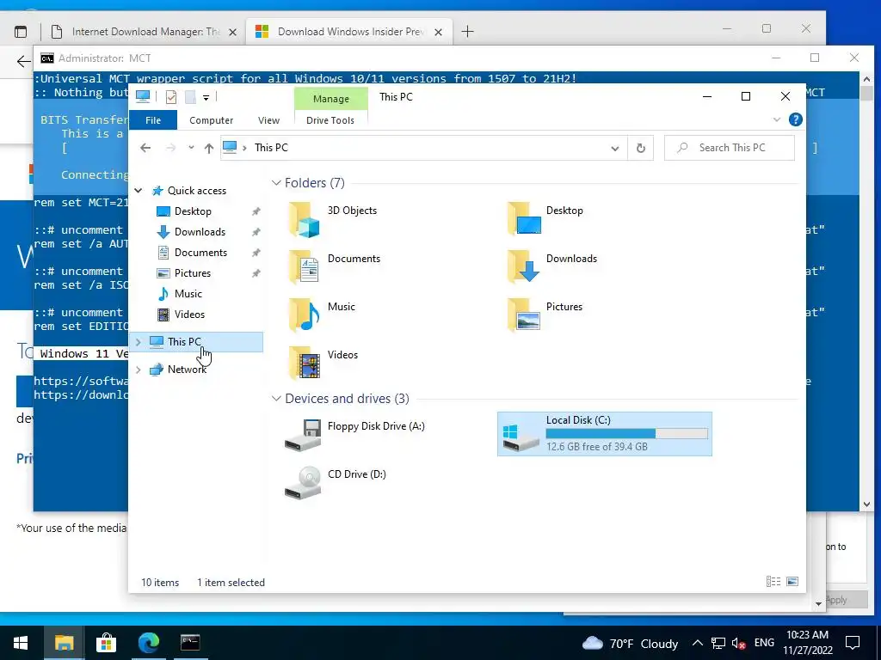Click the Properties quick access toolbar icon
881x660 pixels.
[171, 97]
